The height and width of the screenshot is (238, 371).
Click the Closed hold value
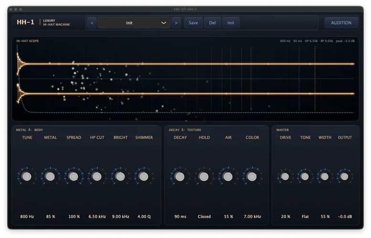tap(204, 217)
